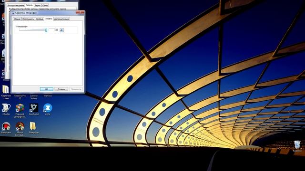Screen dimensions: 305x171
Task: Click the Отмена button
Action: (x=61, y=89)
